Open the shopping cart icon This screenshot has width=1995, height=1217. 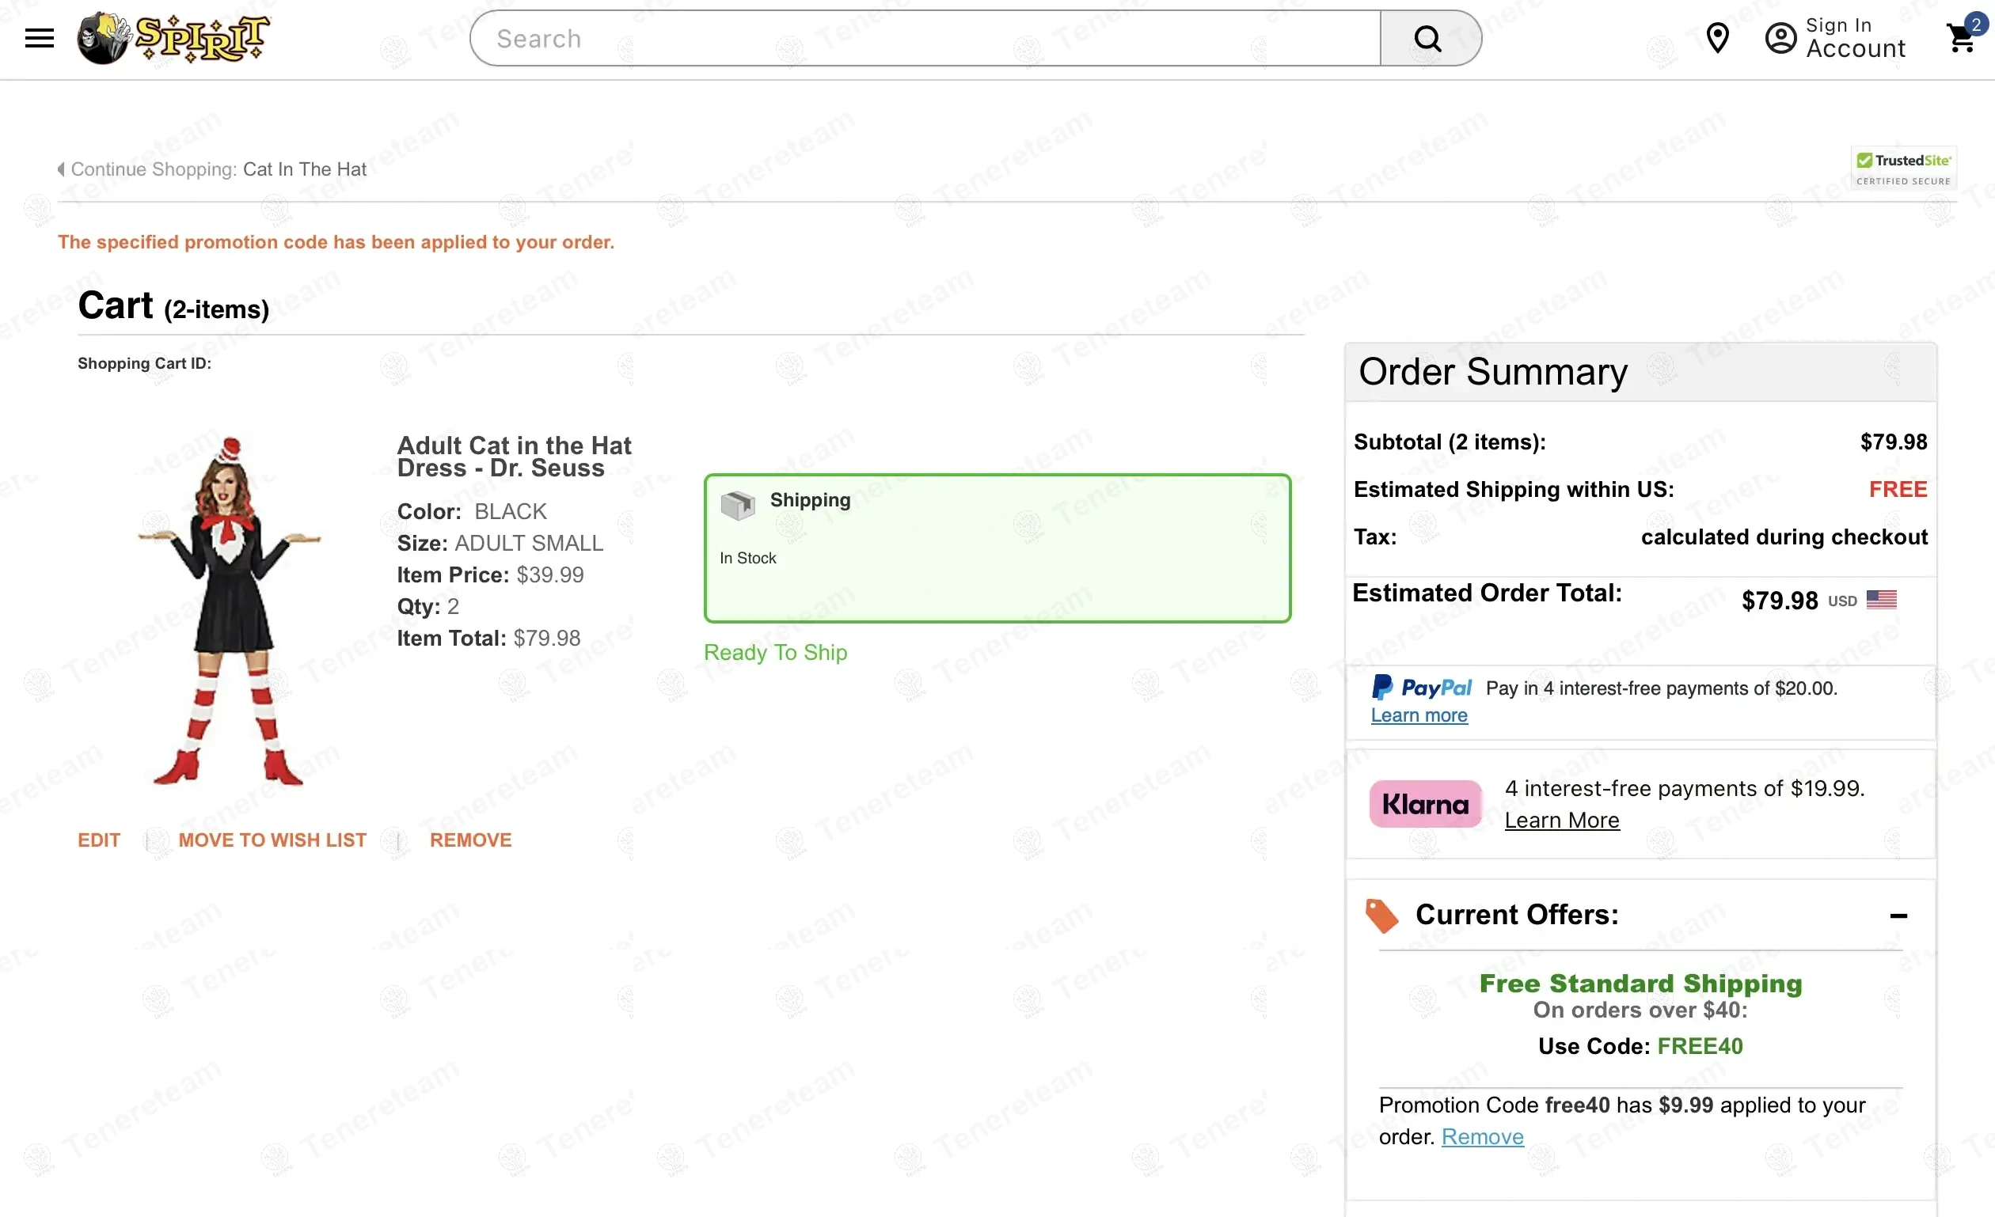(1960, 39)
